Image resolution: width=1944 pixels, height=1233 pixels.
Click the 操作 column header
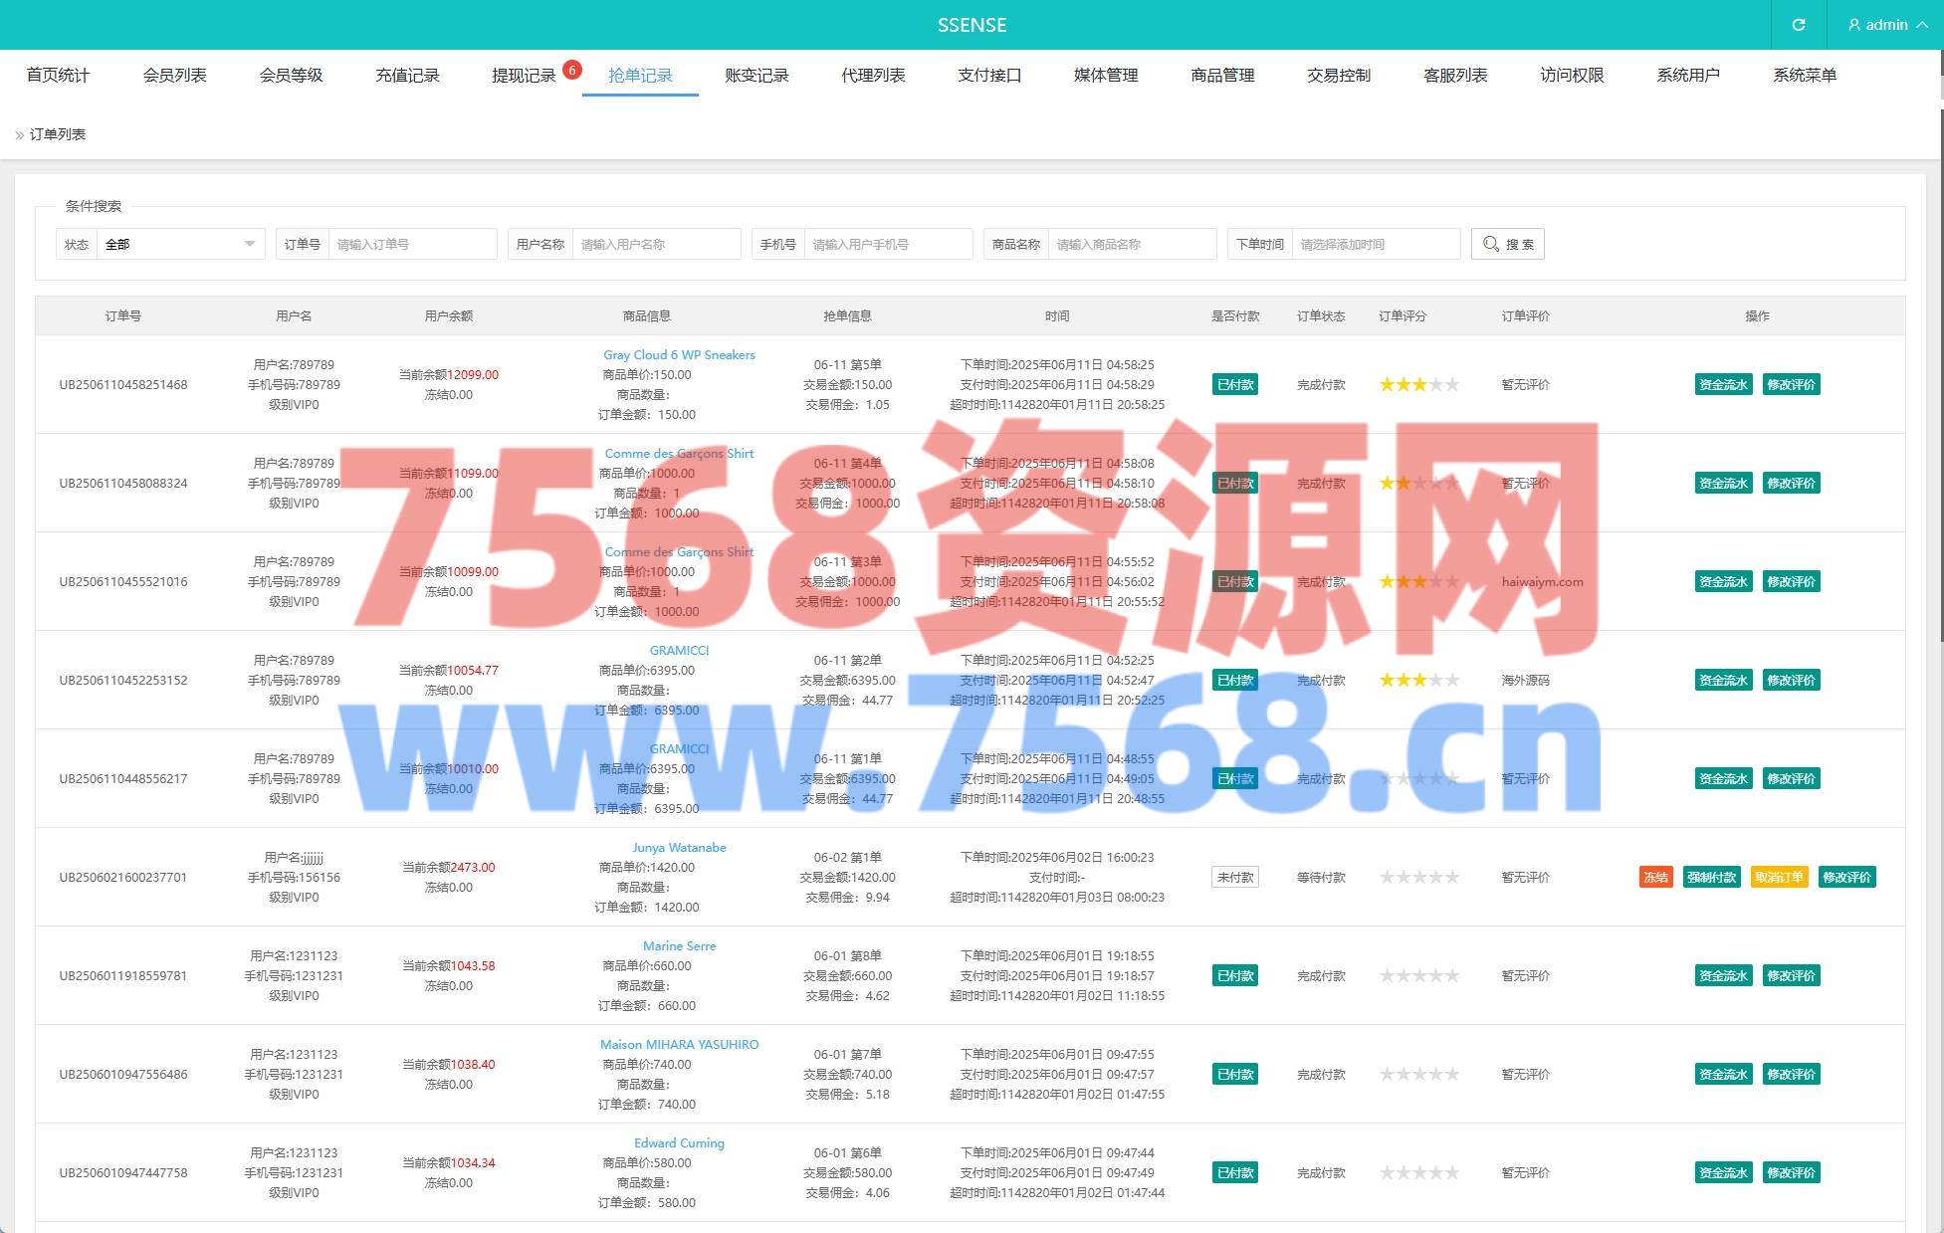[x=1757, y=315]
